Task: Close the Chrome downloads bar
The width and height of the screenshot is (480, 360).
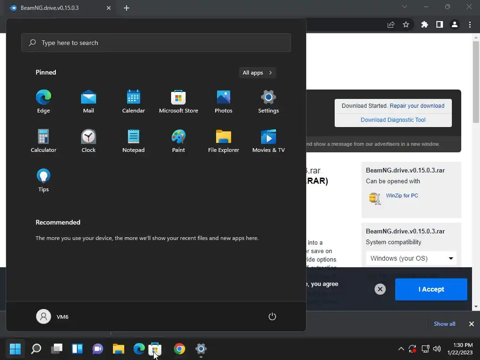Action: pos(472,324)
